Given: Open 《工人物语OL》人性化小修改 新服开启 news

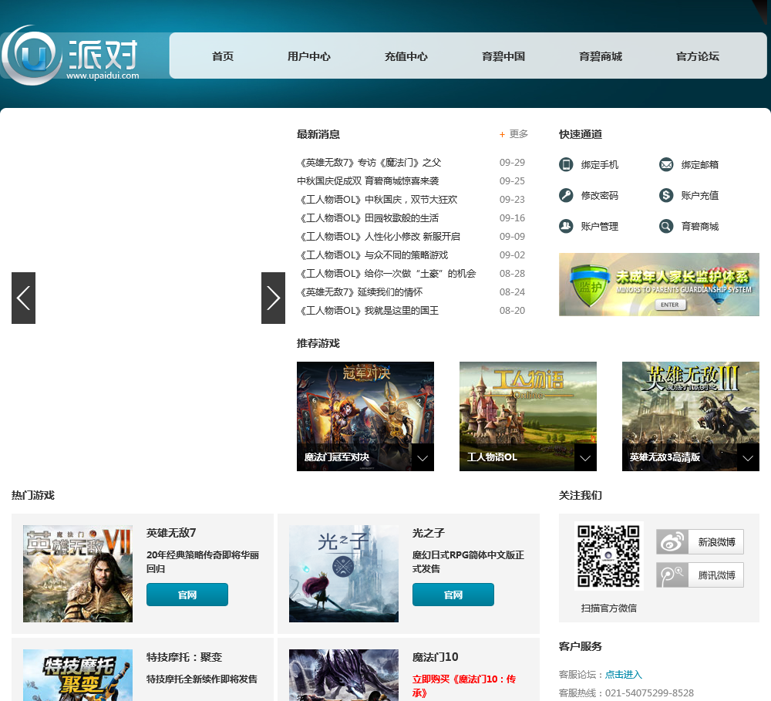Looking at the screenshot, I should click(379, 237).
